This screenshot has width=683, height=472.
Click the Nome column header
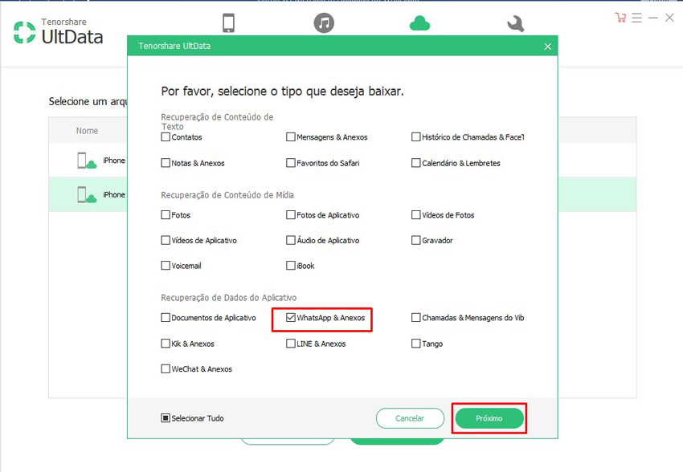87,131
